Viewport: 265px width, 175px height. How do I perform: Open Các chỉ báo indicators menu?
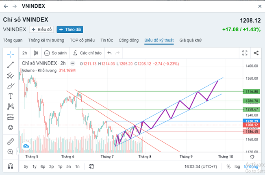[85, 53]
